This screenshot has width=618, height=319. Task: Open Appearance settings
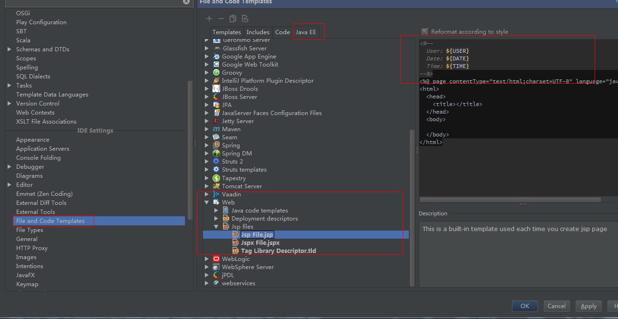[x=33, y=139]
